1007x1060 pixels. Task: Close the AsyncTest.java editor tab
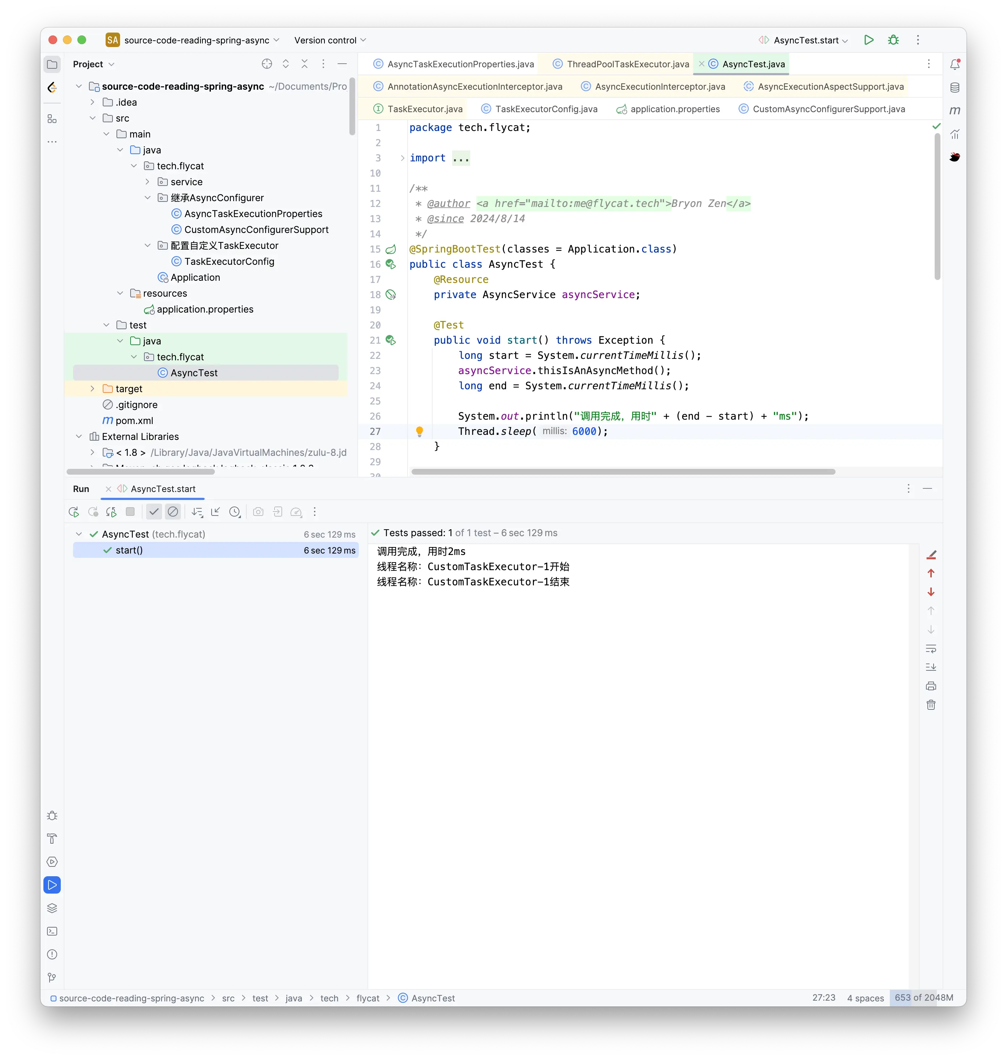click(702, 64)
